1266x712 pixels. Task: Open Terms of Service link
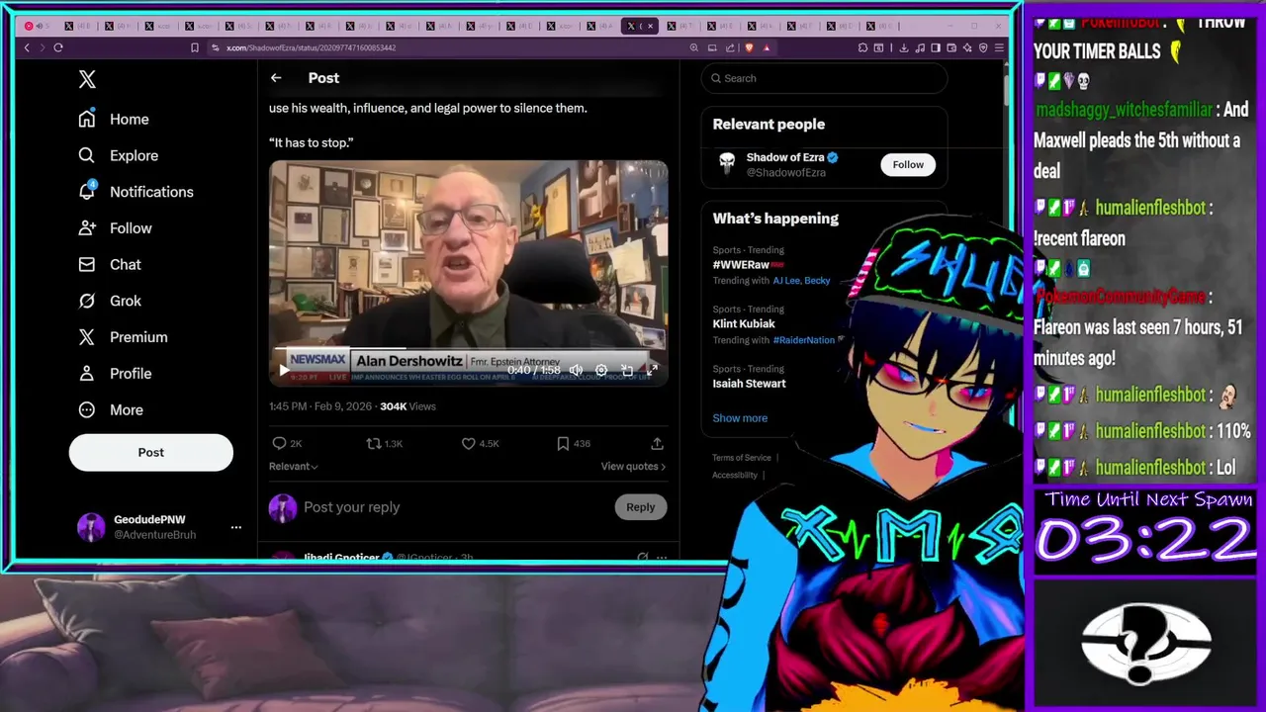[x=742, y=458]
